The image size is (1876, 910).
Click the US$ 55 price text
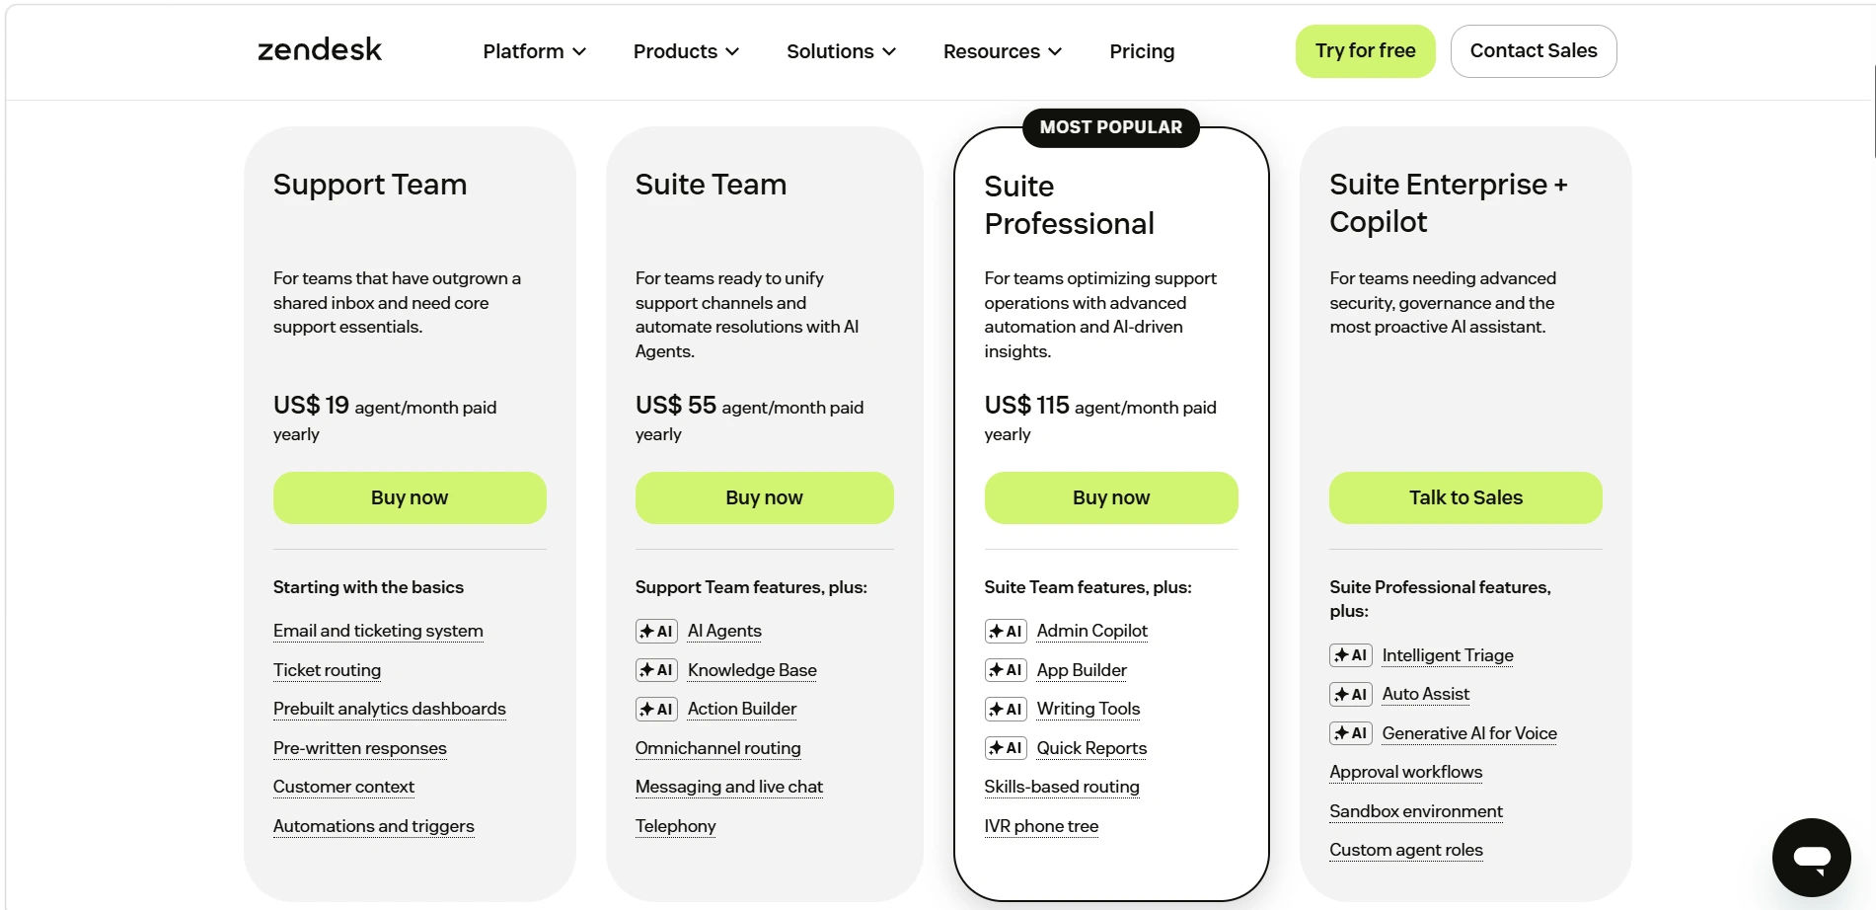point(675,406)
